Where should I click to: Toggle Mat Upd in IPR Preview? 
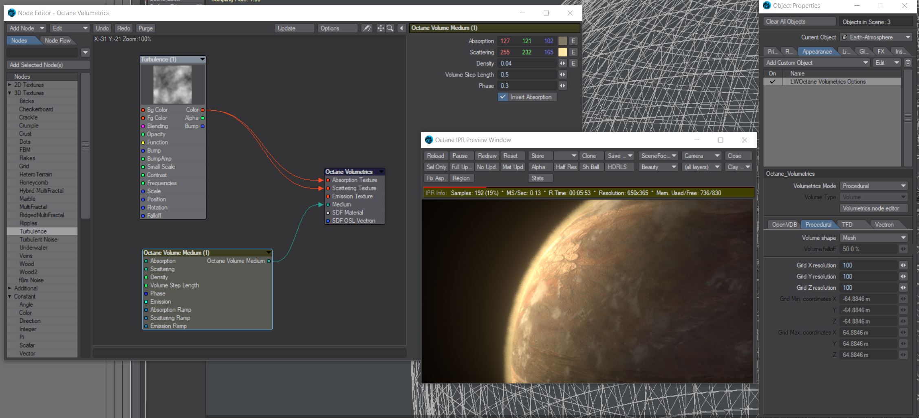point(513,167)
